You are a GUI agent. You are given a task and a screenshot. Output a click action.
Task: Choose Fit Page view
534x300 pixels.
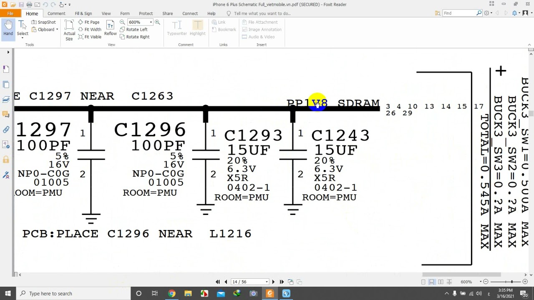[89, 22]
